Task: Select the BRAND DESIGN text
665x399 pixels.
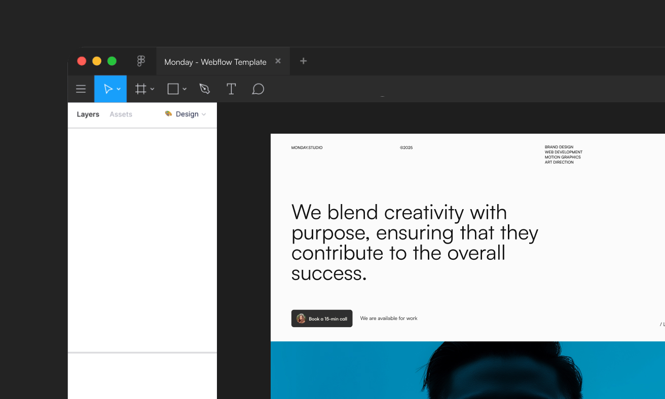Action: 559,147
